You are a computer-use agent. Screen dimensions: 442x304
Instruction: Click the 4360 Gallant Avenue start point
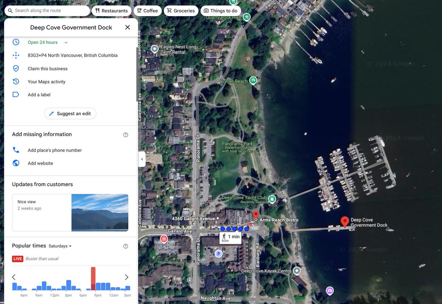point(218,218)
